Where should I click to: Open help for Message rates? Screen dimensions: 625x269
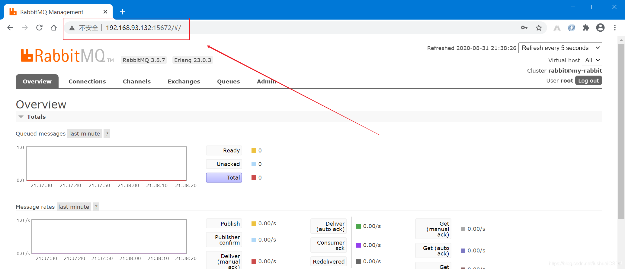pos(96,207)
